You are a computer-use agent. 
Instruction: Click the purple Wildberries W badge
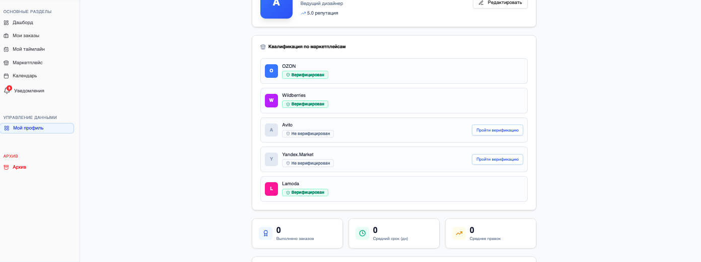tap(271, 100)
